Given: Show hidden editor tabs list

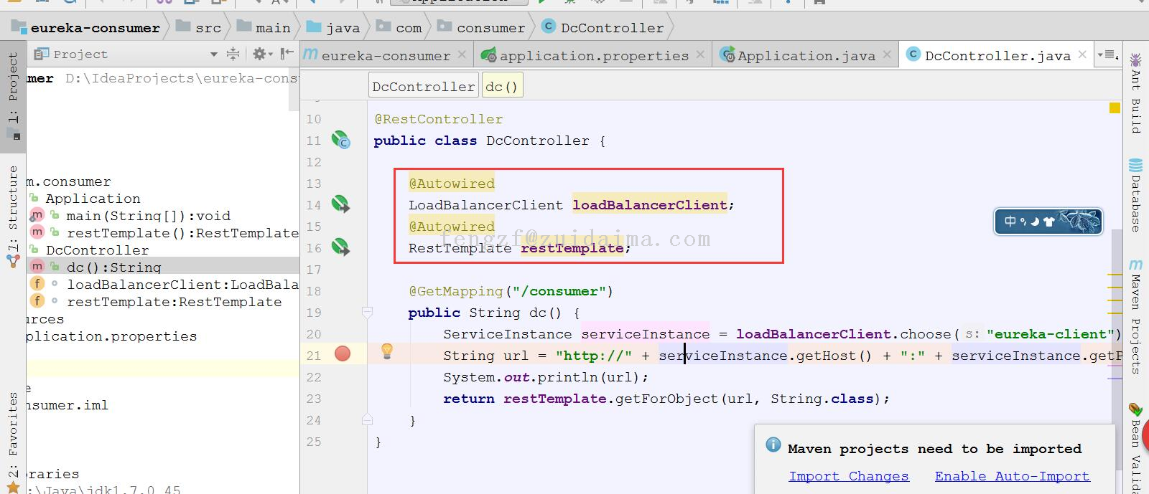Looking at the screenshot, I should coord(1109,54).
